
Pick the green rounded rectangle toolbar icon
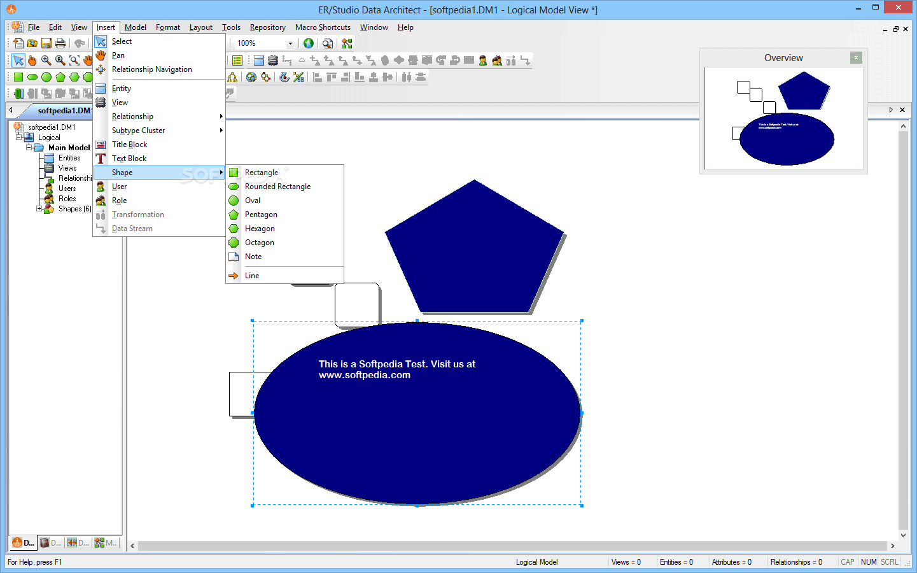[x=32, y=77]
